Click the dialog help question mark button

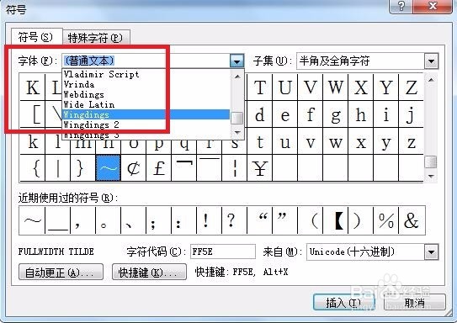tap(401, 6)
